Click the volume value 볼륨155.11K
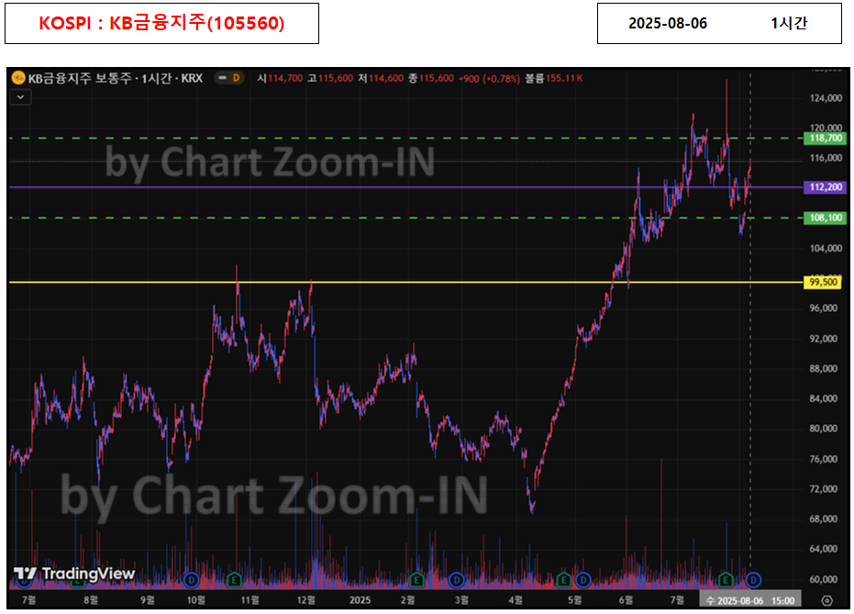 pyautogui.click(x=553, y=78)
